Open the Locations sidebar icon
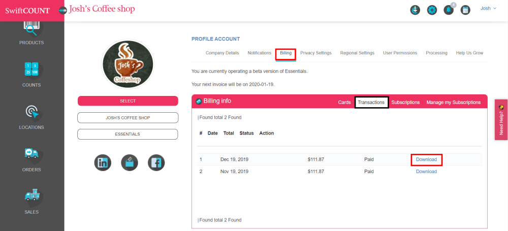 click(x=31, y=112)
